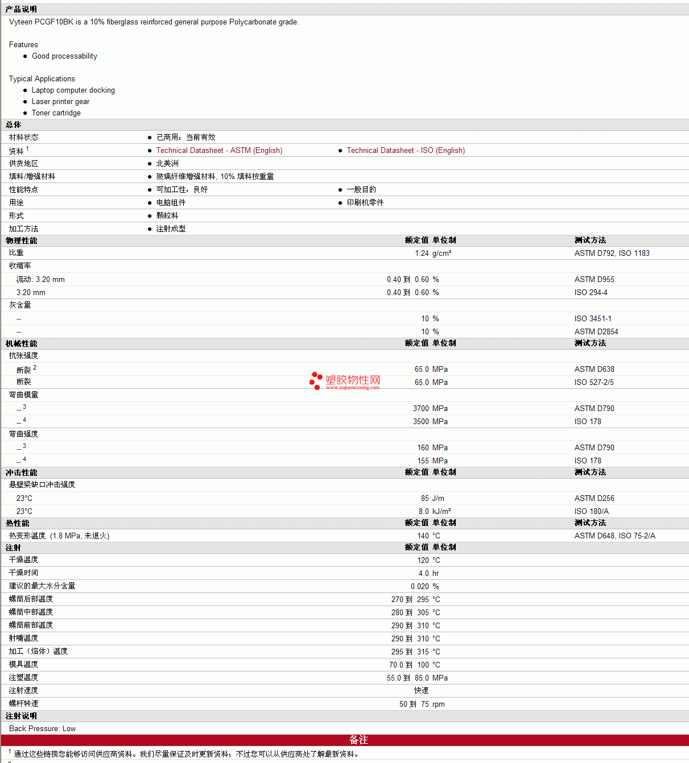Click Laptop computer docking entry
This screenshot has height=763, width=689.
[73, 90]
